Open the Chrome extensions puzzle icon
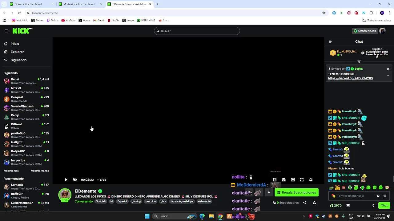Viewport: 394px width, 221px height. click(371, 13)
